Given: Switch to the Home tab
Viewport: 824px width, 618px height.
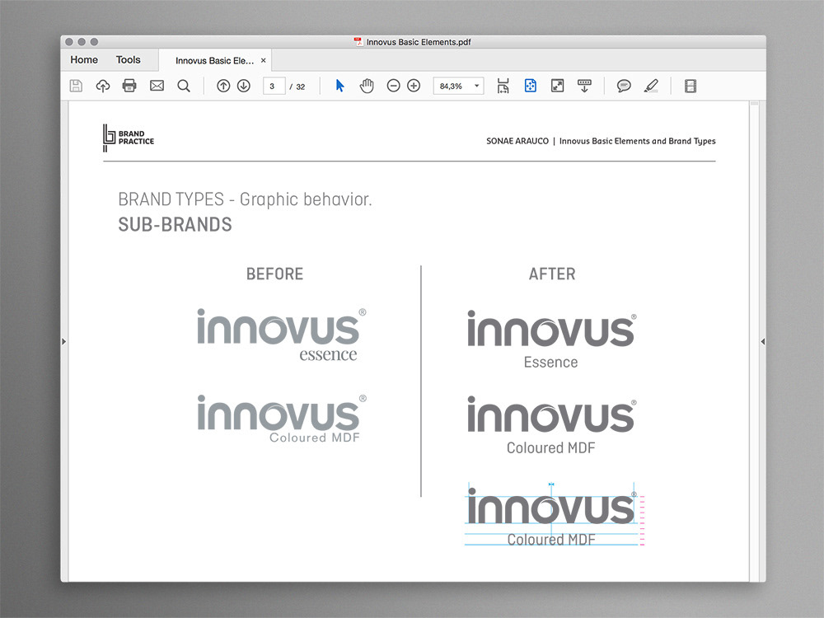Looking at the screenshot, I should (84, 60).
